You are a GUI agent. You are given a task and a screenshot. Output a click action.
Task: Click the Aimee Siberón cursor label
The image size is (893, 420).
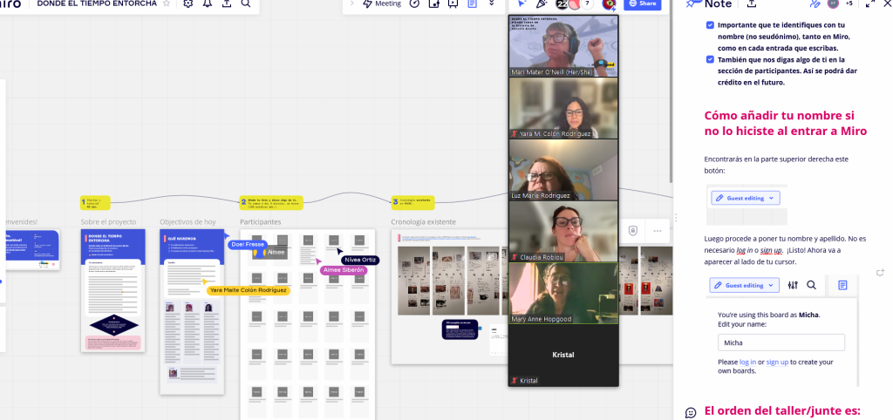(344, 270)
